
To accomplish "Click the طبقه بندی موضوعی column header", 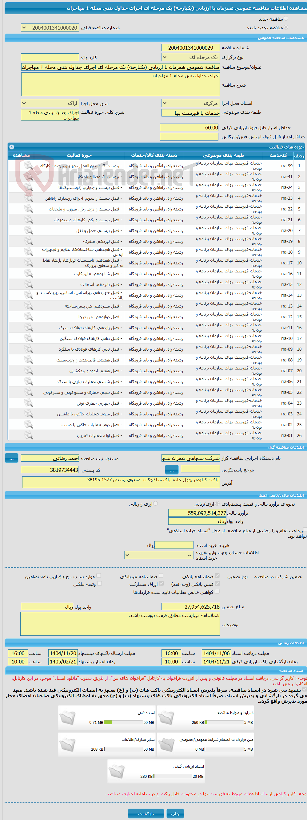I will click(x=223, y=155).
